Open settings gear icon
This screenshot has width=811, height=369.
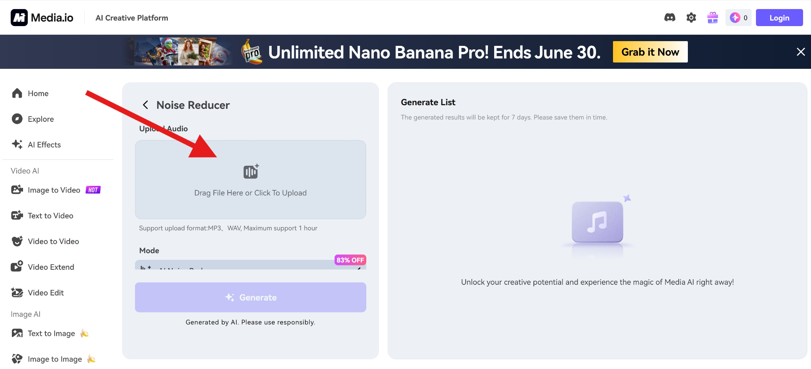tap(691, 17)
